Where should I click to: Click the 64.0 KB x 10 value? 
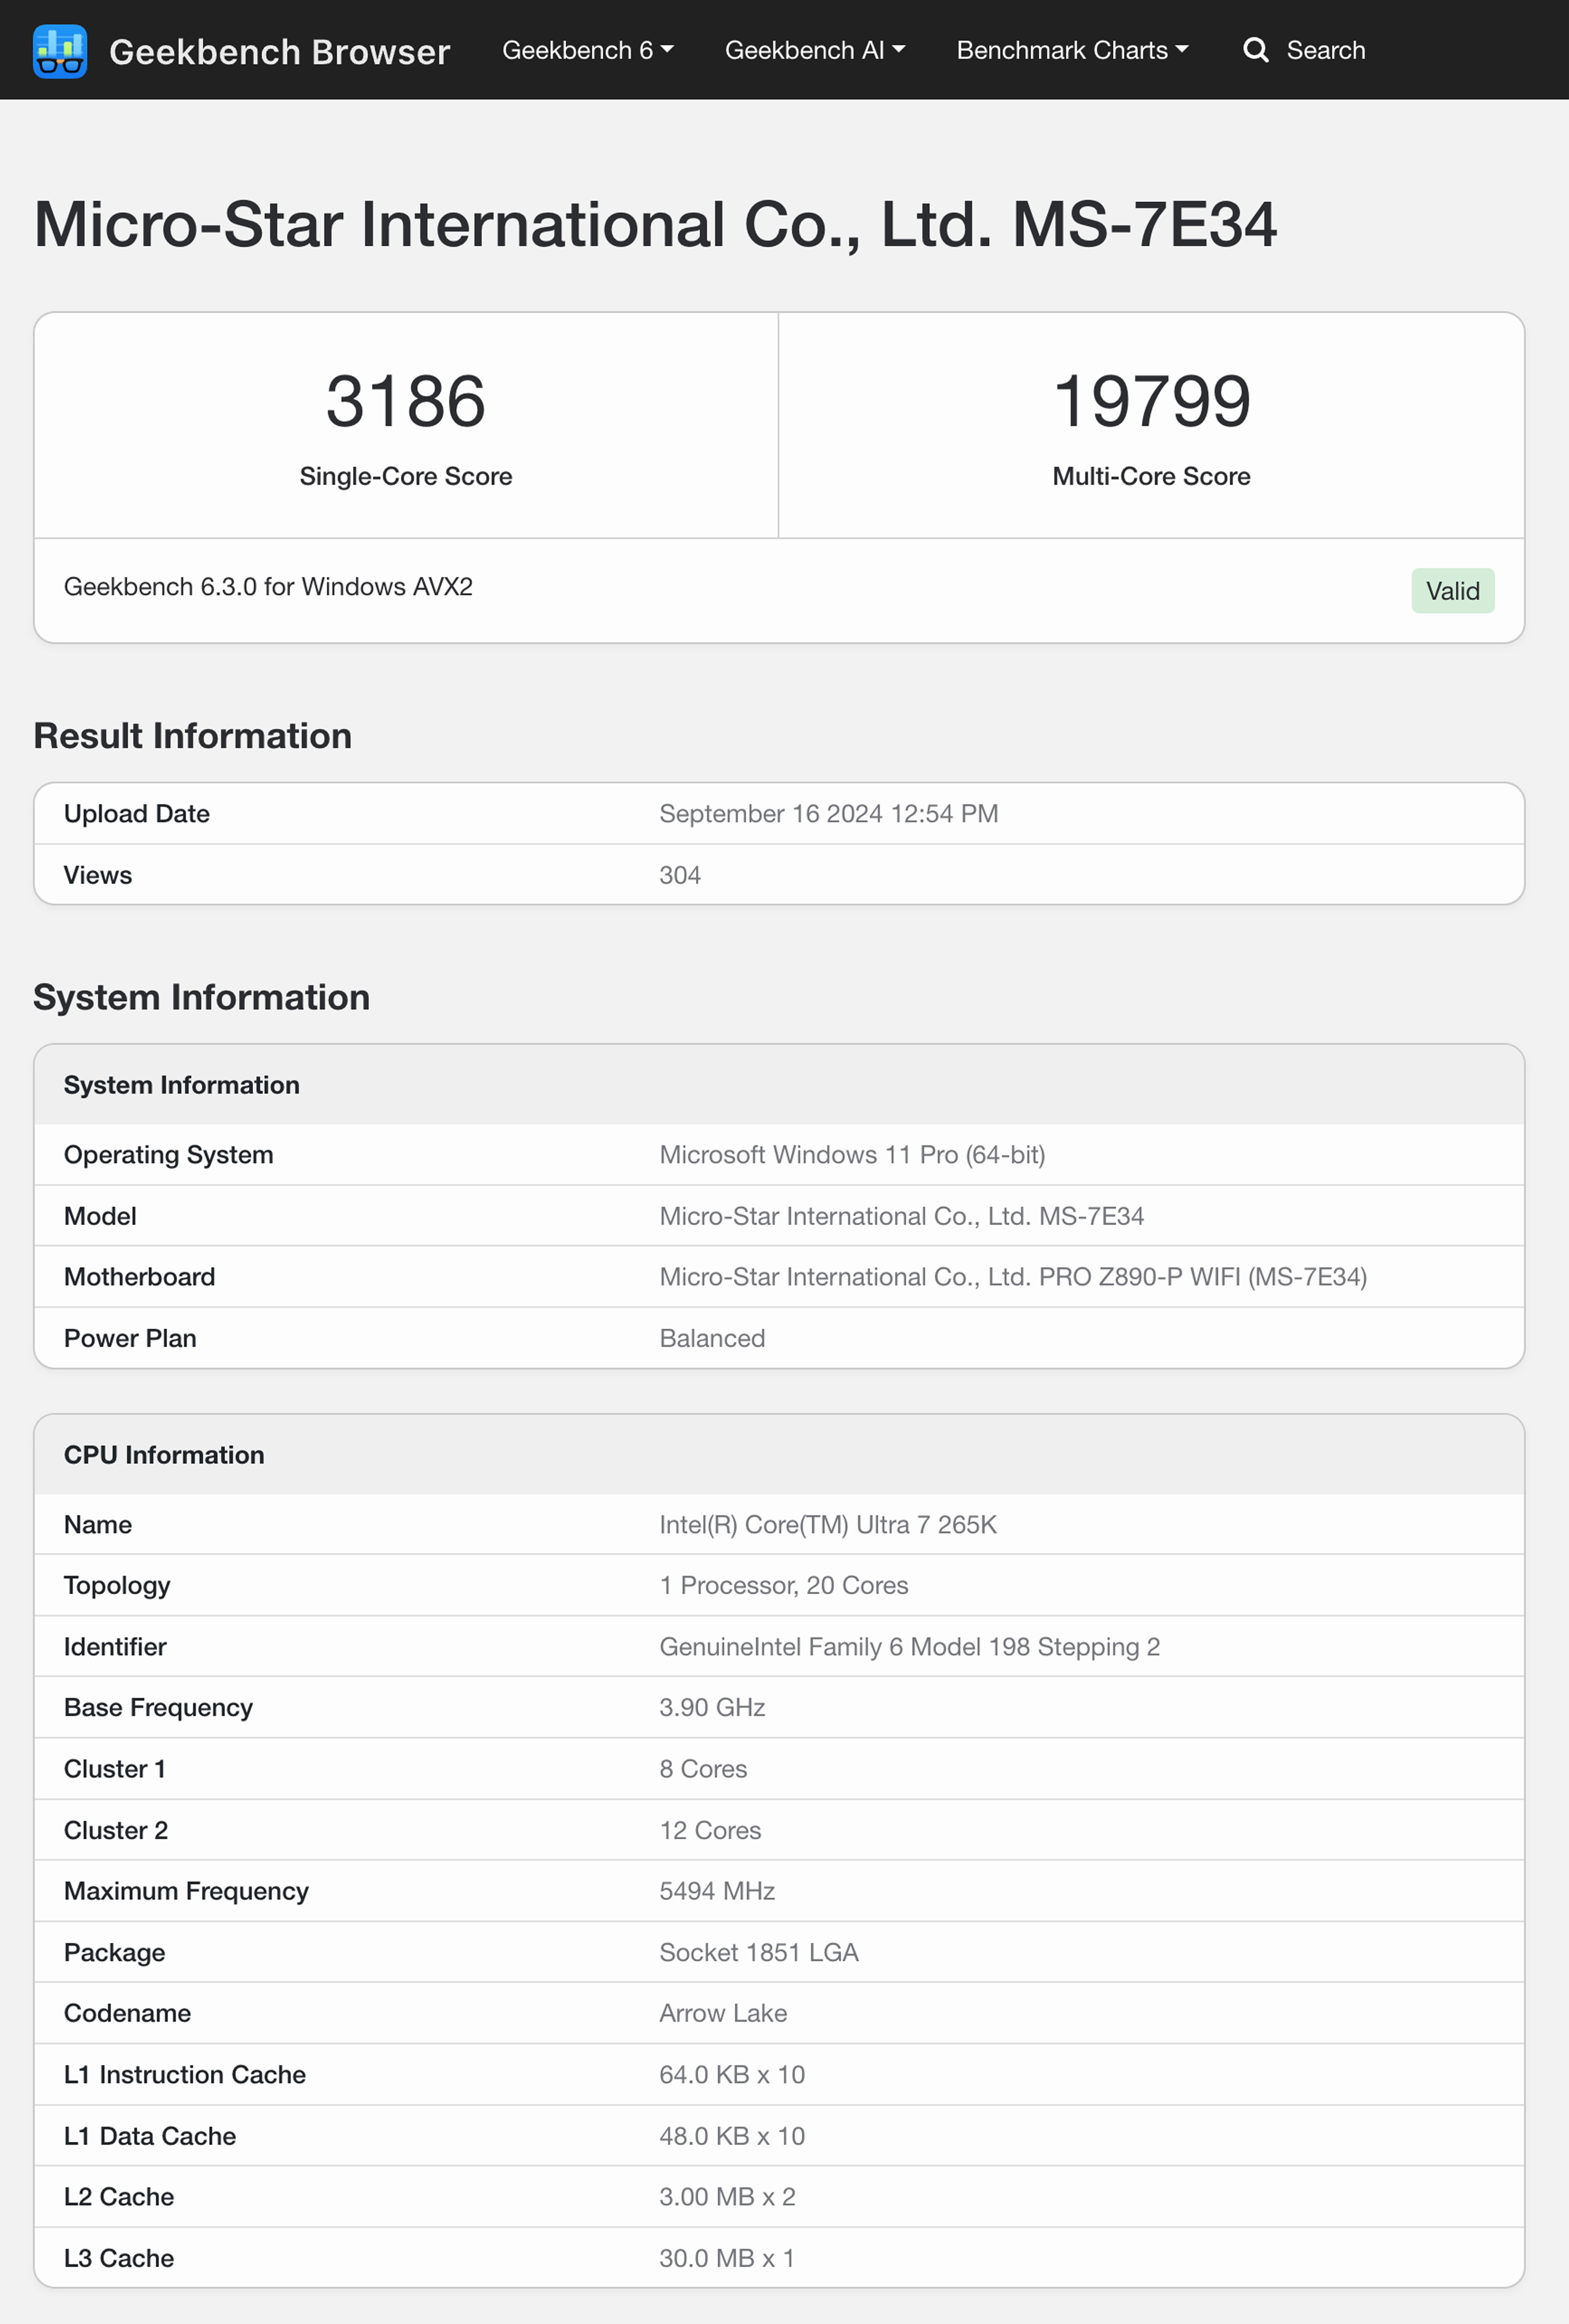pyautogui.click(x=732, y=2075)
